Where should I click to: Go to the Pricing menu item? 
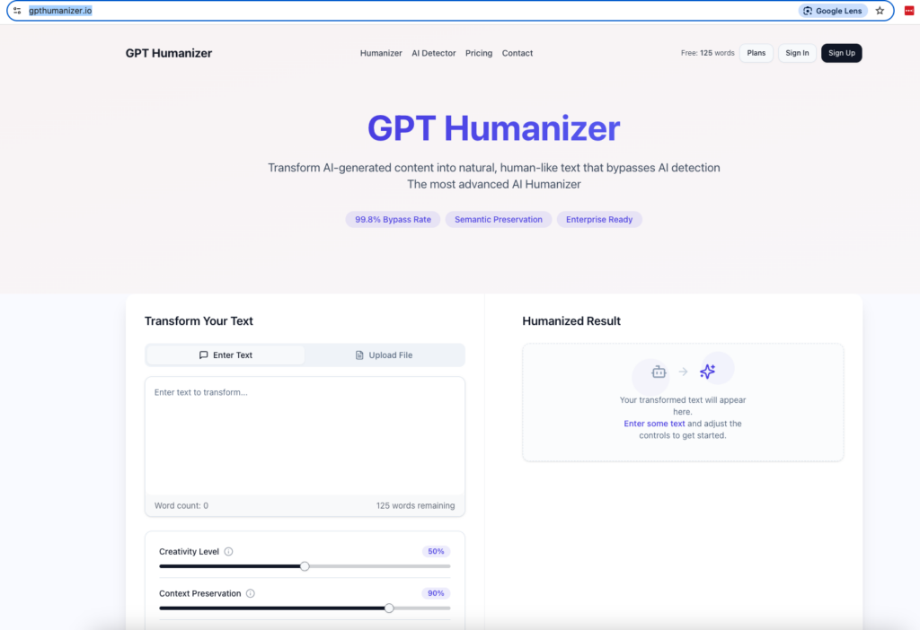479,53
